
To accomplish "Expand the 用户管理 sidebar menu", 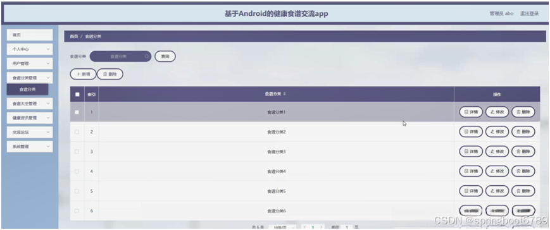I will (30, 64).
